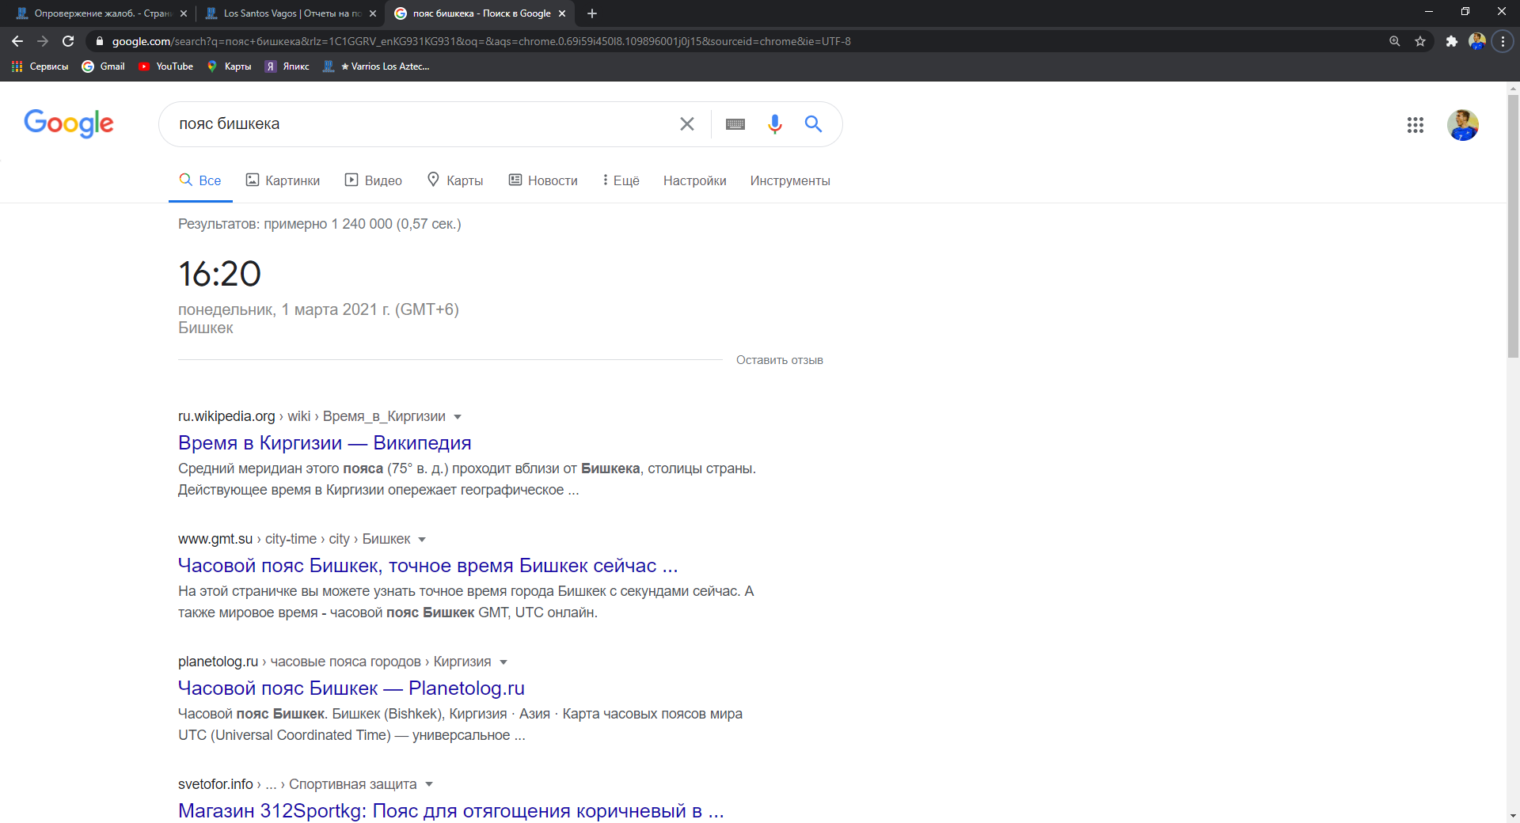Click the padlock site info icon
This screenshot has height=823, width=1520.
coord(100,41)
